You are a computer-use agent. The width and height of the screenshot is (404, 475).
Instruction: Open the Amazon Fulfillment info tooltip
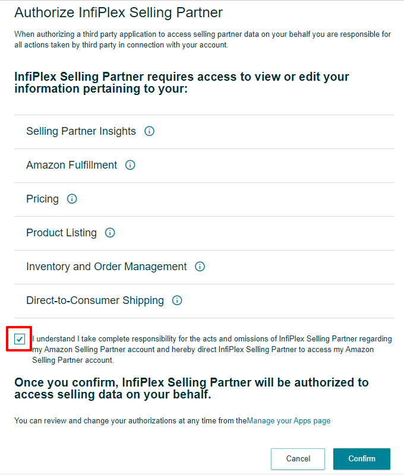130,165
